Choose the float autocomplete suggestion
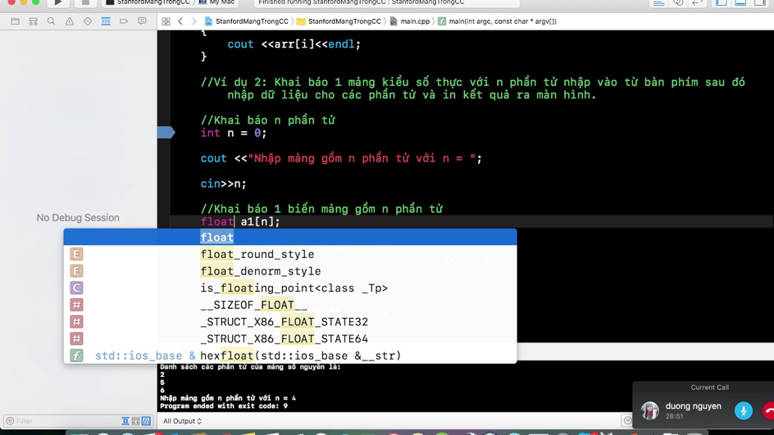The height and width of the screenshot is (435, 774). [x=290, y=238]
